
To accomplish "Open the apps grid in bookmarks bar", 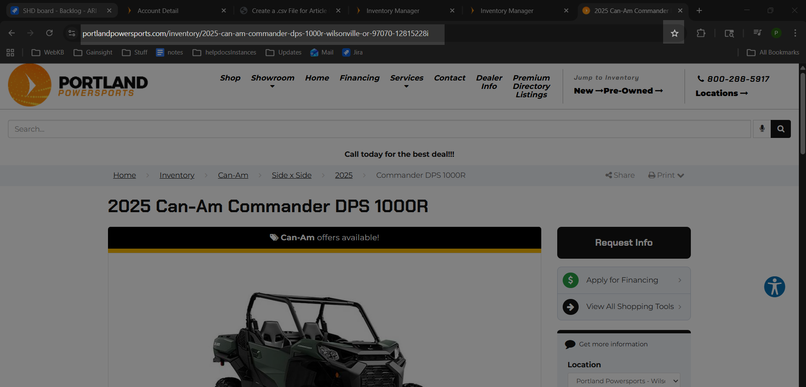I will pos(11,52).
